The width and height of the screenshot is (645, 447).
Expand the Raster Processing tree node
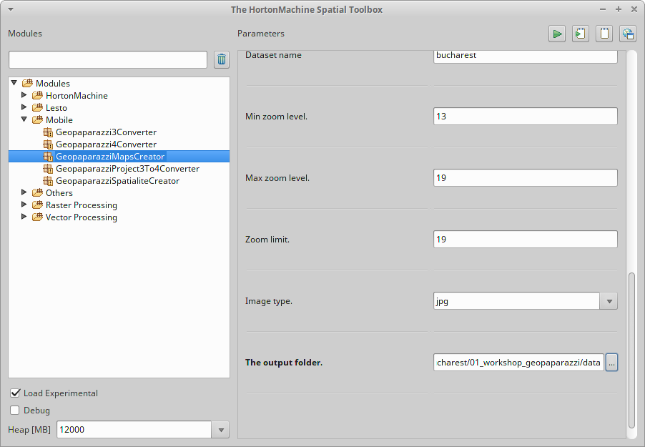(x=24, y=204)
